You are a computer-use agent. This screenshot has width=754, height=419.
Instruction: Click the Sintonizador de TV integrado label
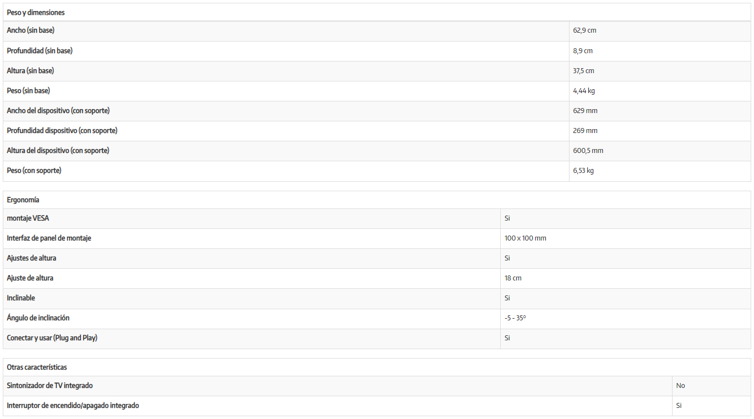49,385
